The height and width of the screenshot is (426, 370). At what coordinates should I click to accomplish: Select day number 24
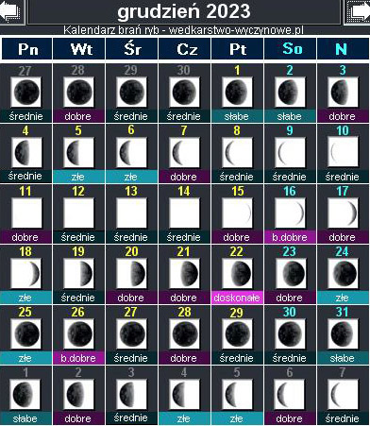pyautogui.click(x=343, y=251)
